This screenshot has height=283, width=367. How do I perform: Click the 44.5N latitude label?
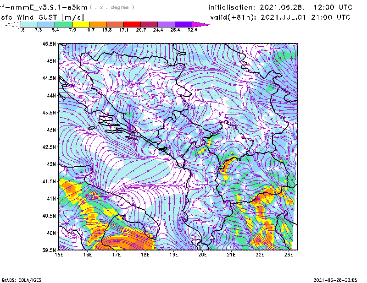pos(49,78)
